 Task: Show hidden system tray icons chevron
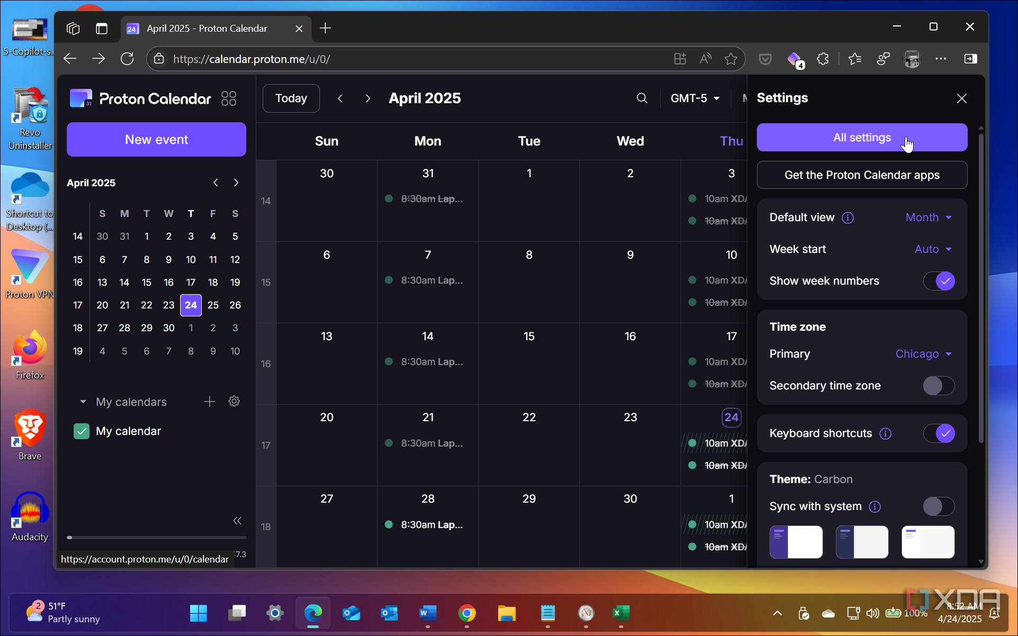click(x=777, y=613)
